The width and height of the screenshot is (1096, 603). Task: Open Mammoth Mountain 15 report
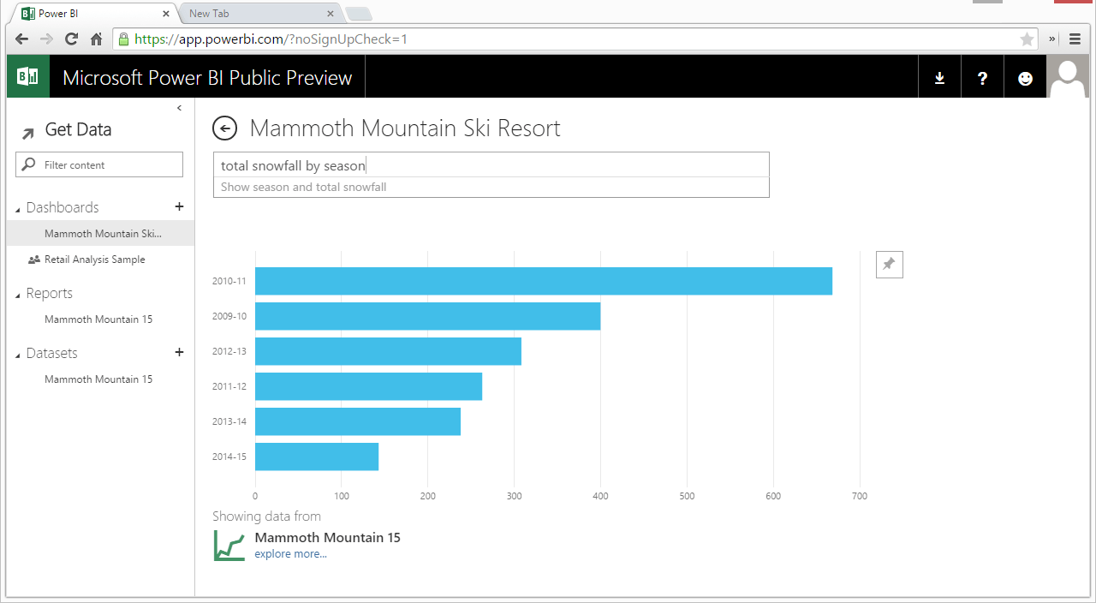98,319
